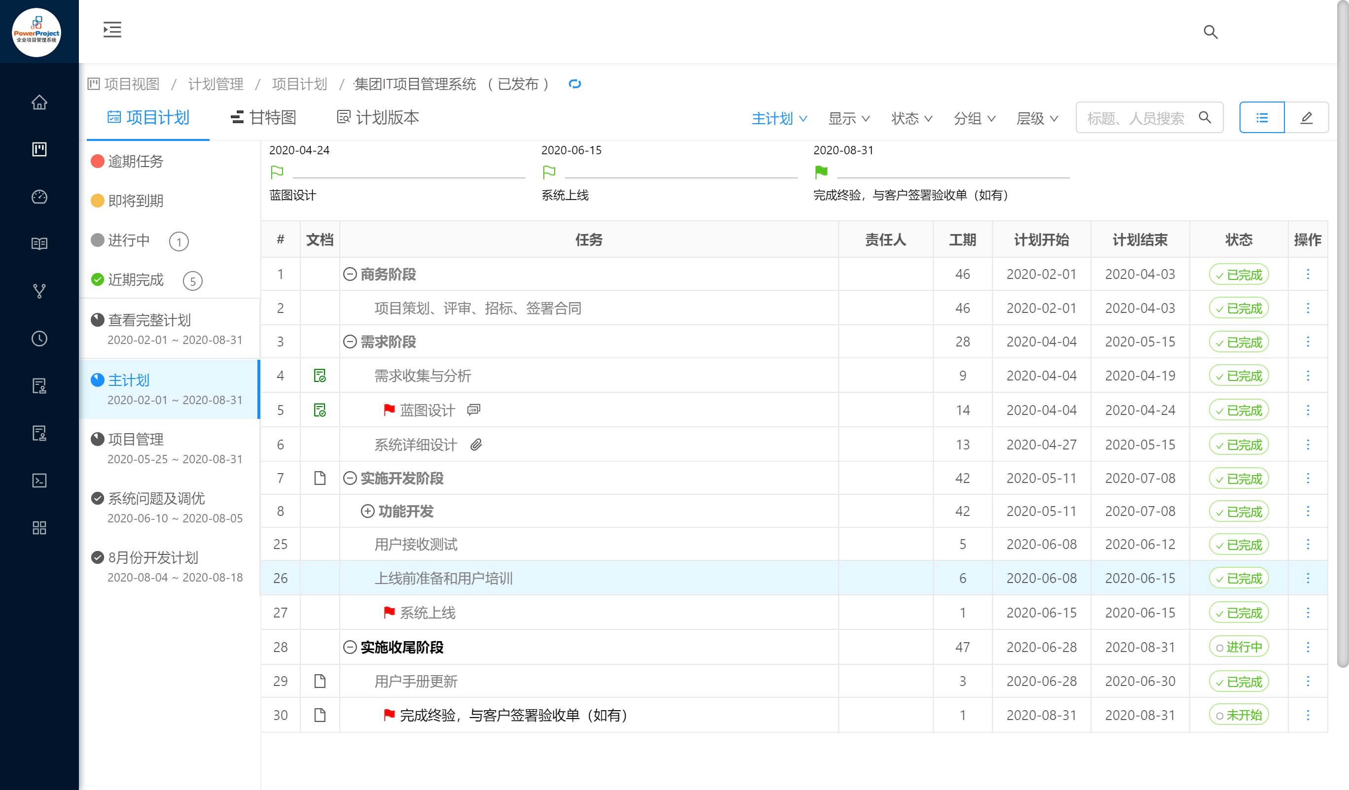
Task: Switch to the 甘特图 tab
Action: tap(263, 117)
